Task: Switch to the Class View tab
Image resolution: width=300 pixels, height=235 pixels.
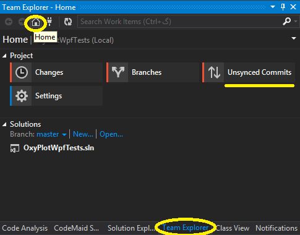Action: 233,228
